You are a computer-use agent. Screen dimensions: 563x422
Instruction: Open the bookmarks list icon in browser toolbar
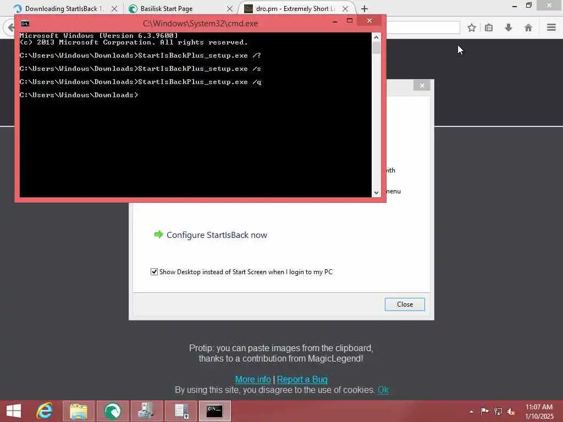pos(489,27)
